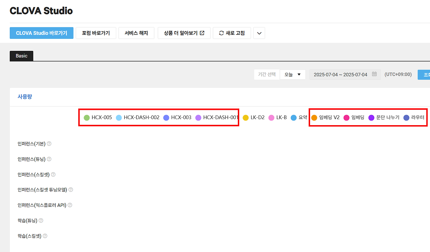Select the Basic tab
Screen dimensions: 430x252
tap(21, 56)
